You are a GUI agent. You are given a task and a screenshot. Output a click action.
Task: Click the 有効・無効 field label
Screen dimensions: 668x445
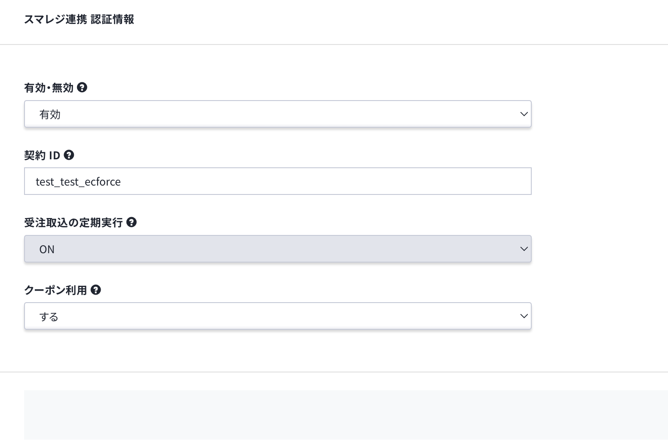pos(49,88)
